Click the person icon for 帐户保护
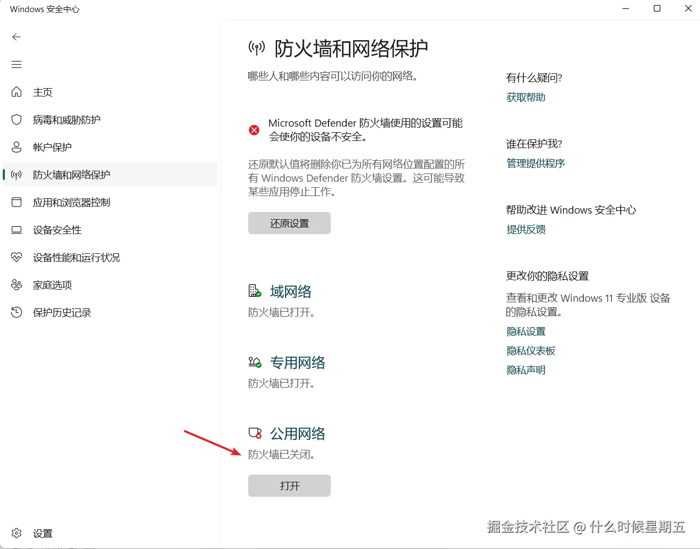Image resolution: width=700 pixels, height=549 pixels. coord(17,147)
